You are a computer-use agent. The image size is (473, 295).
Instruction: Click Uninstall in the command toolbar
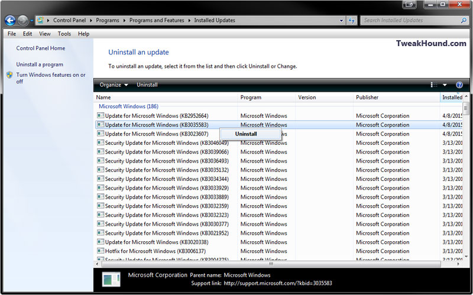pos(147,85)
